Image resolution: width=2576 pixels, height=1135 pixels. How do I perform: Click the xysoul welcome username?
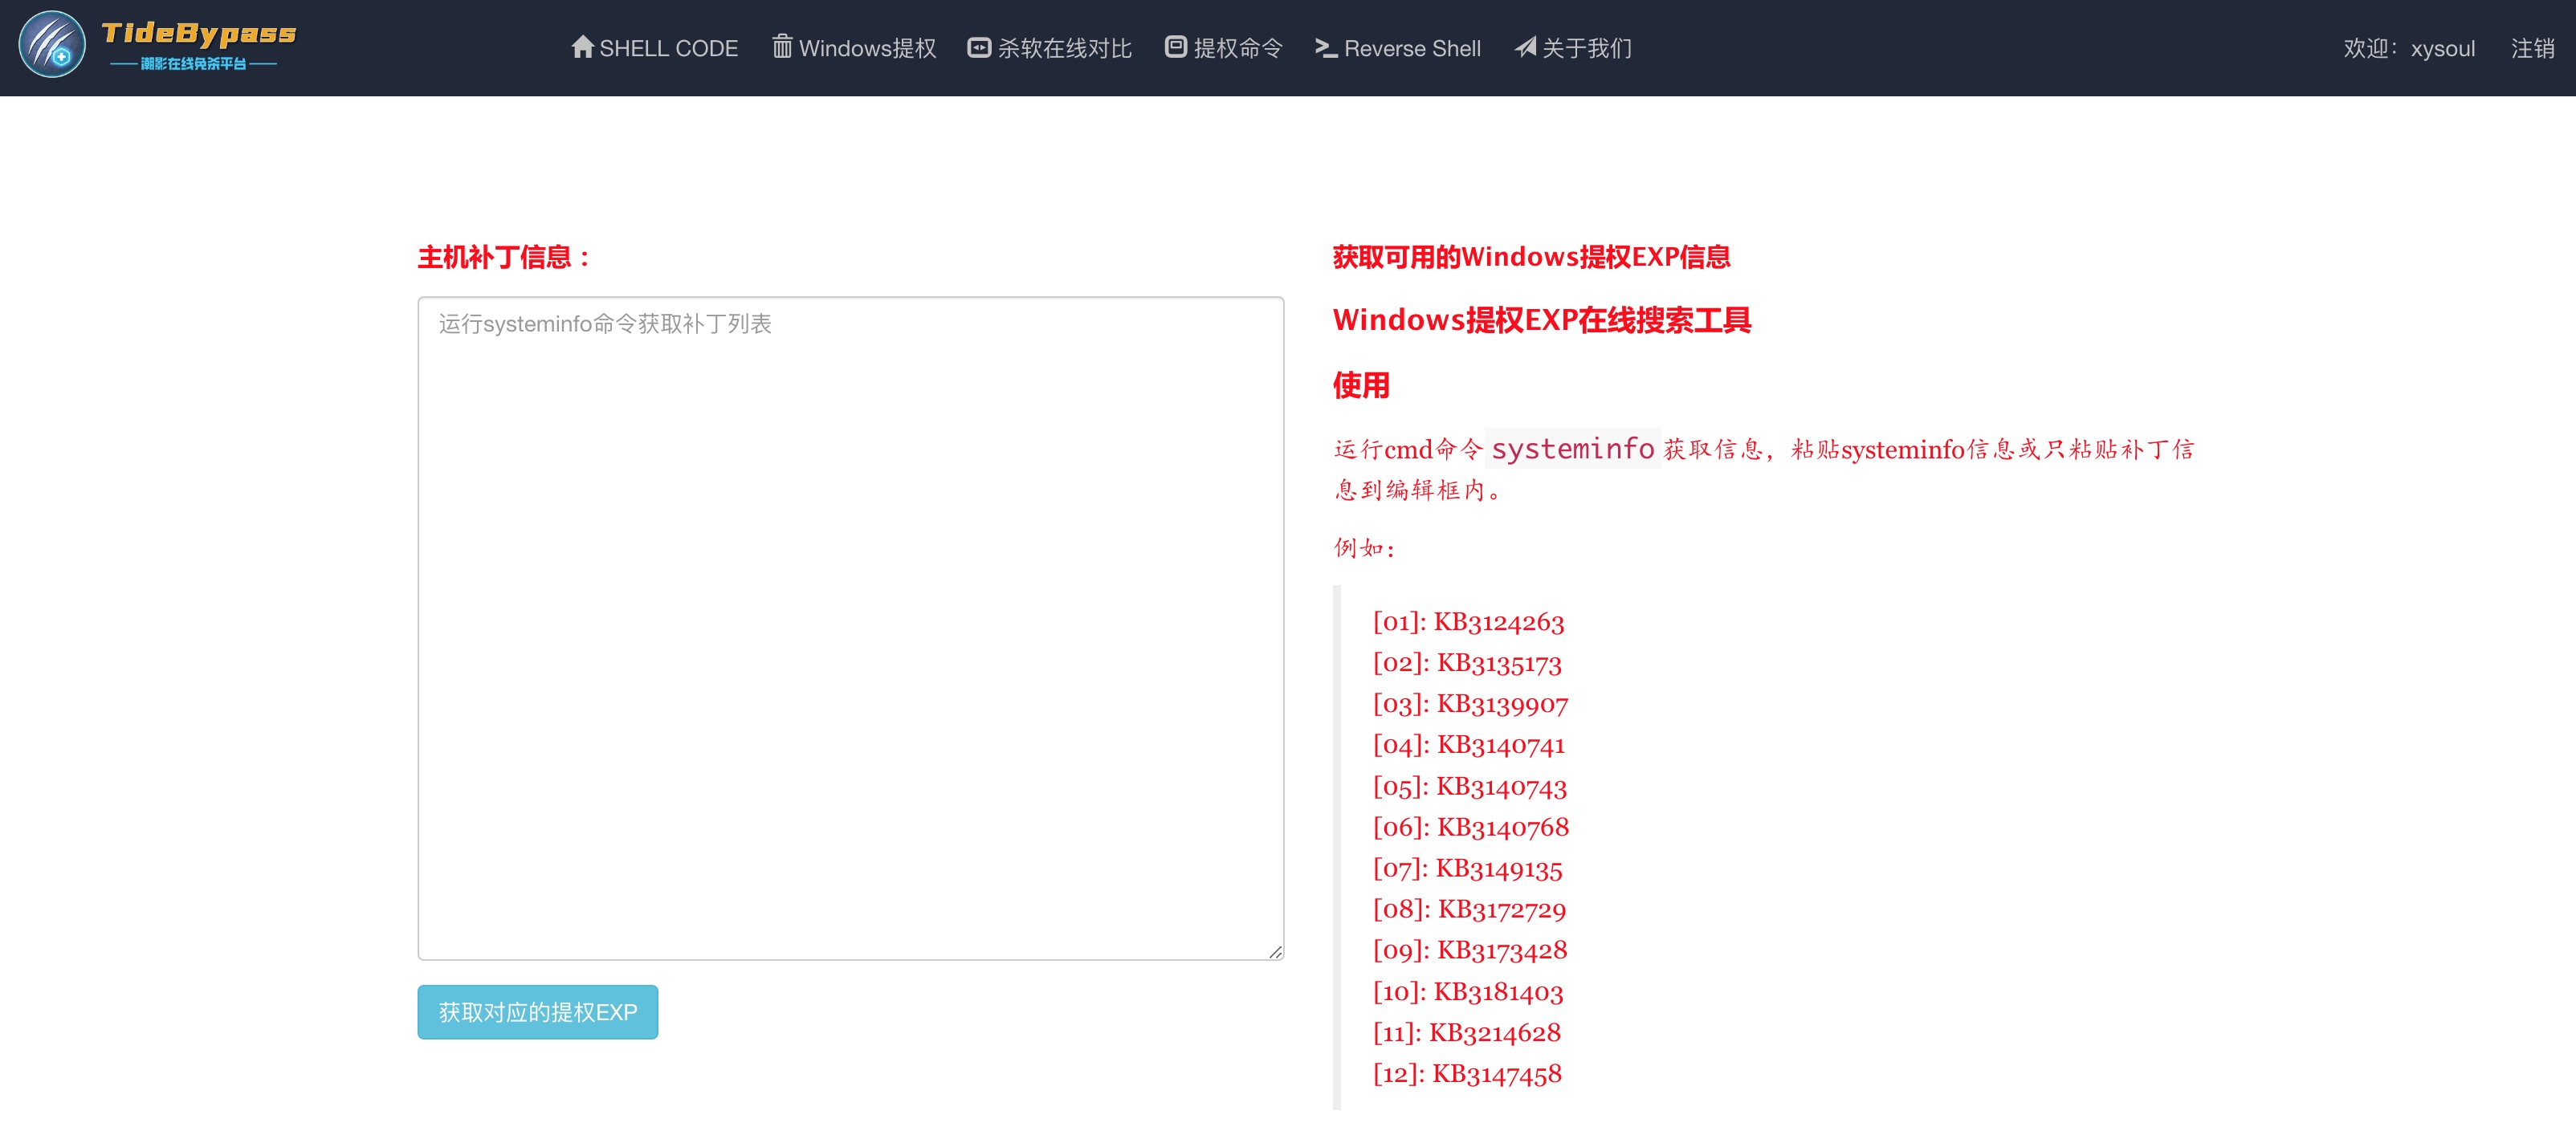point(2442,48)
